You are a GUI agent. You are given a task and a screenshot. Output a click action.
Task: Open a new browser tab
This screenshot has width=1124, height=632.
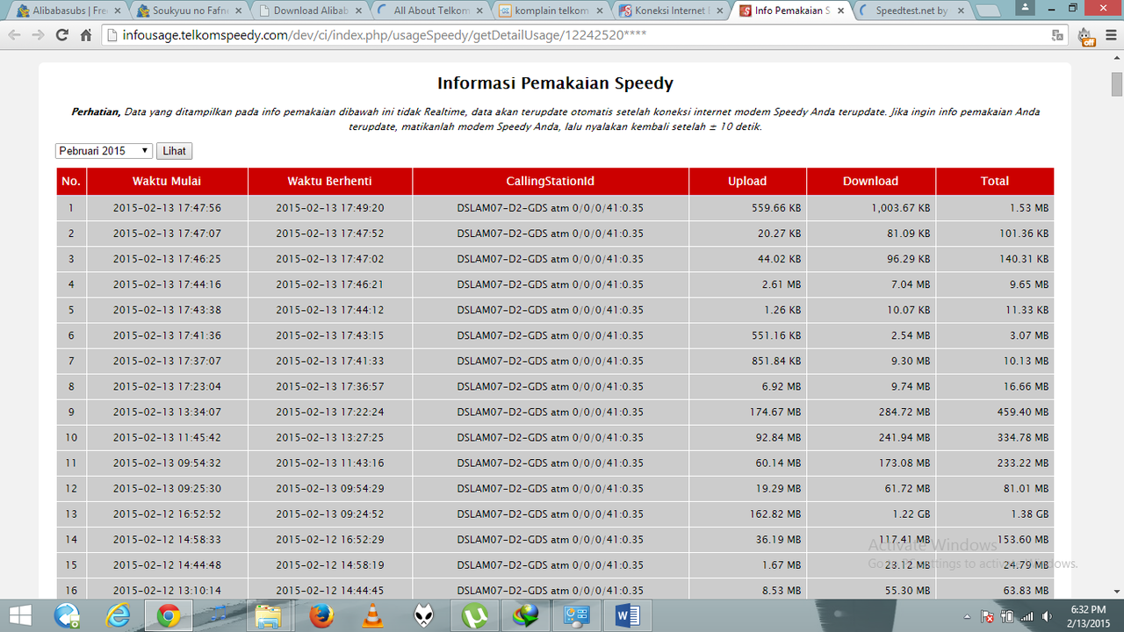(988, 11)
